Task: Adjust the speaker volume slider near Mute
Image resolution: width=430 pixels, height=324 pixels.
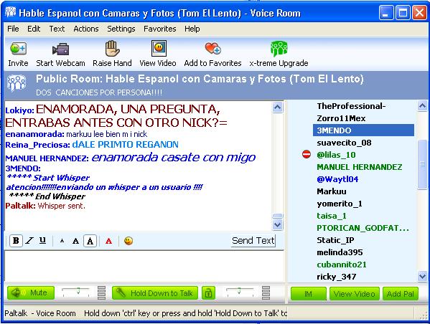Action: pos(76,292)
